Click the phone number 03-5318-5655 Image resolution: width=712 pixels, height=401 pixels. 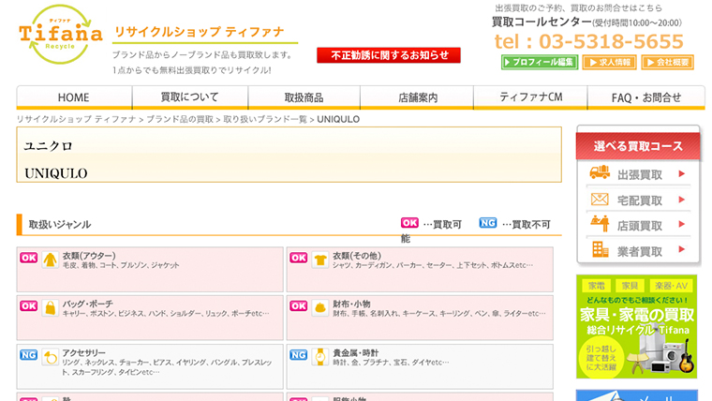click(x=611, y=42)
